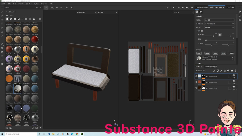Open the Base color channel dropdown
Screen dimensions: 242x136
[200, 71]
